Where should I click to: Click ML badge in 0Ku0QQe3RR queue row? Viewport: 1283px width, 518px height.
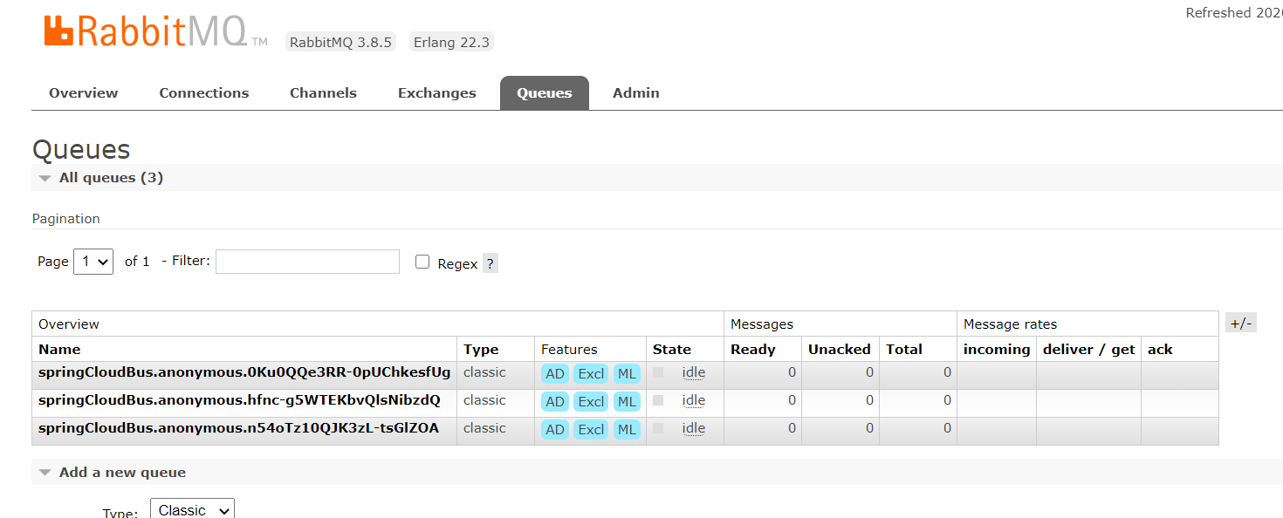[x=627, y=374]
